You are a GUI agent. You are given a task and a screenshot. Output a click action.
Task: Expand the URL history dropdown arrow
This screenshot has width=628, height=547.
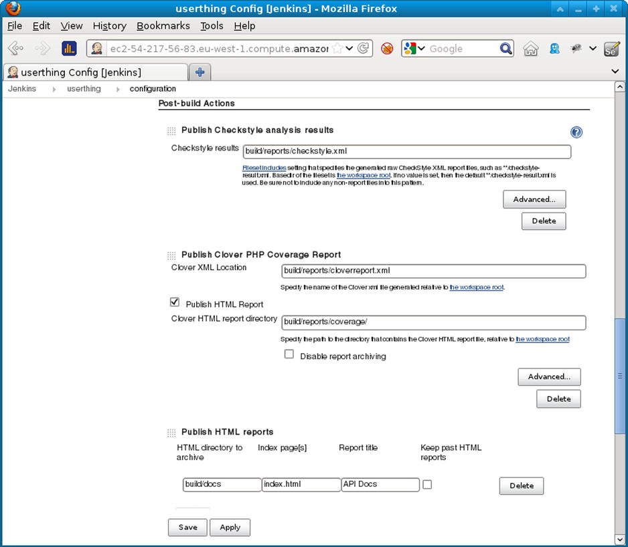coord(349,48)
